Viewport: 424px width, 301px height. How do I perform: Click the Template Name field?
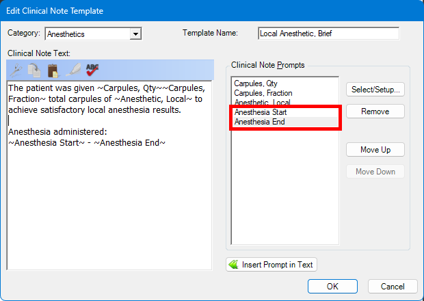coord(328,34)
